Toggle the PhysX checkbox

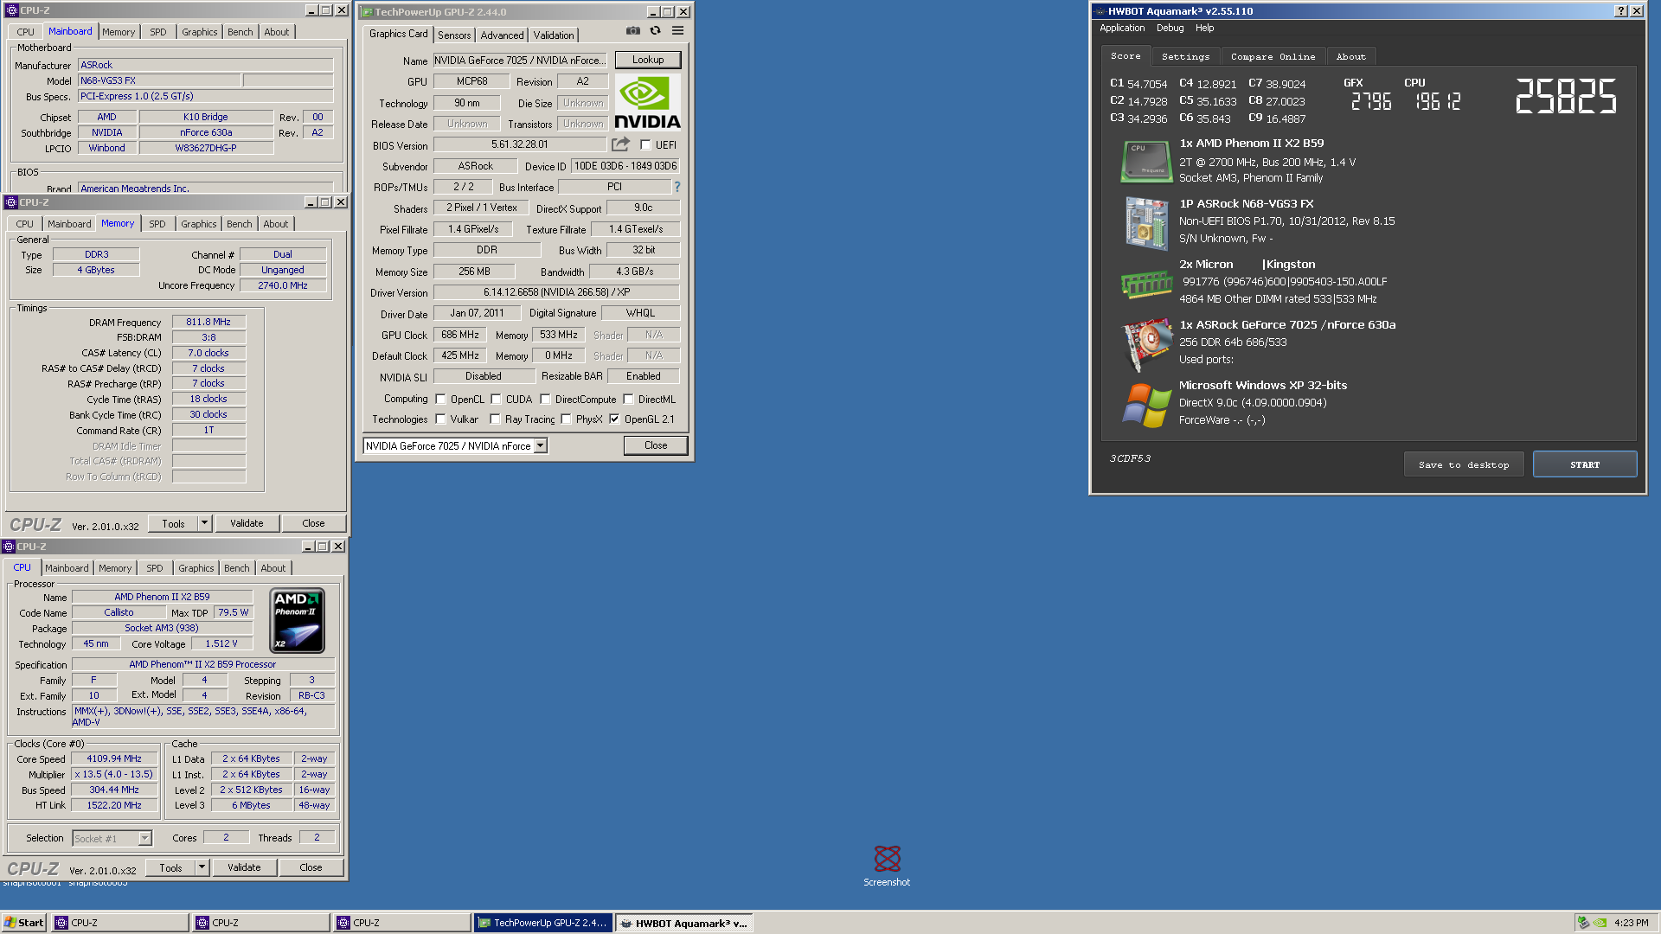(567, 419)
